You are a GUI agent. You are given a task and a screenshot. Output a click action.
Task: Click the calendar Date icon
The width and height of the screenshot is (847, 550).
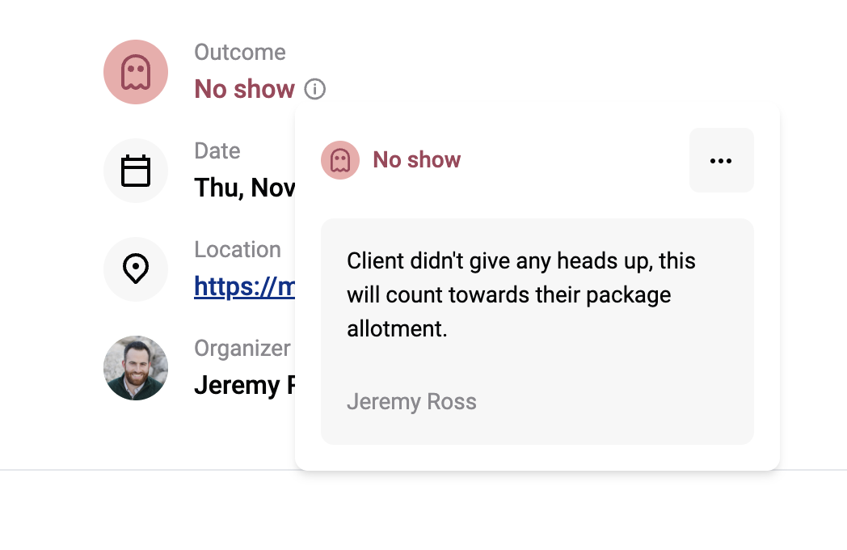point(136,171)
